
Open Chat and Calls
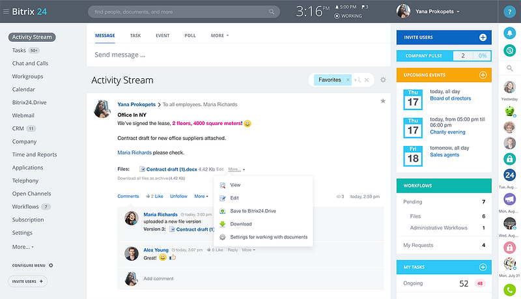(30, 63)
